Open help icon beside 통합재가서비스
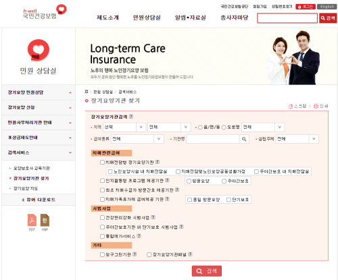 click(x=139, y=236)
